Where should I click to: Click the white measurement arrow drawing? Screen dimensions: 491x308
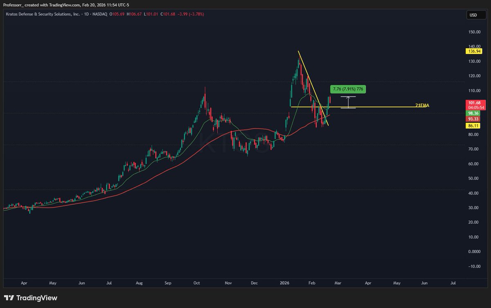pos(348,102)
